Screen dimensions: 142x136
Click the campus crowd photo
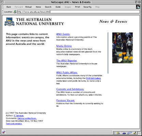point(123,48)
